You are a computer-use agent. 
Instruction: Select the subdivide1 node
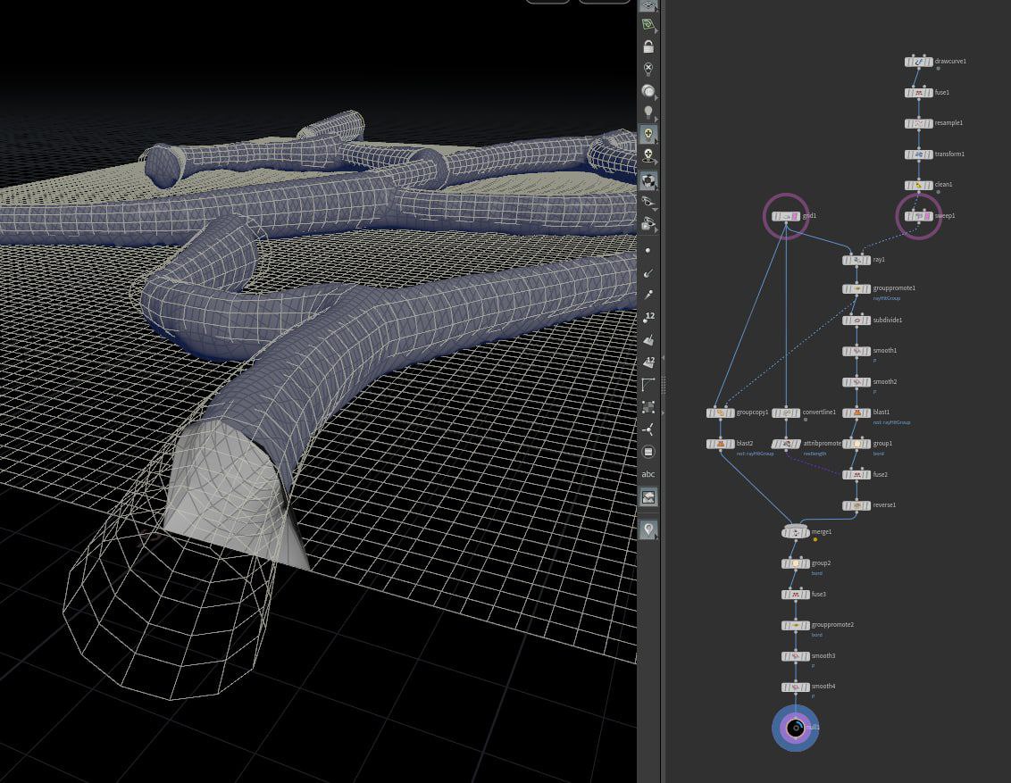click(x=856, y=321)
